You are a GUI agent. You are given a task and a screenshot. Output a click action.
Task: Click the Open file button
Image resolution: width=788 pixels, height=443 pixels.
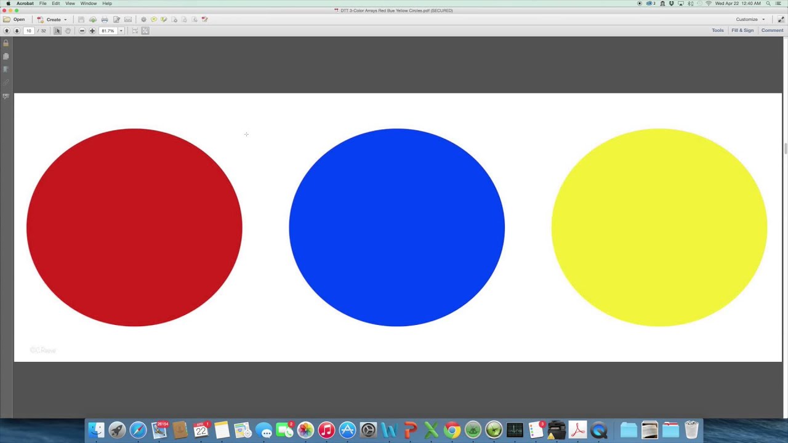(x=15, y=20)
